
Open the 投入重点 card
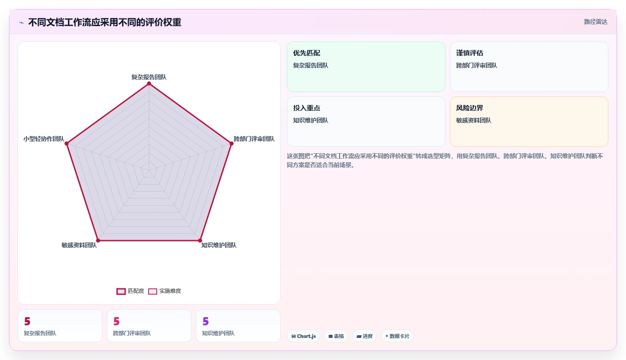coord(366,122)
